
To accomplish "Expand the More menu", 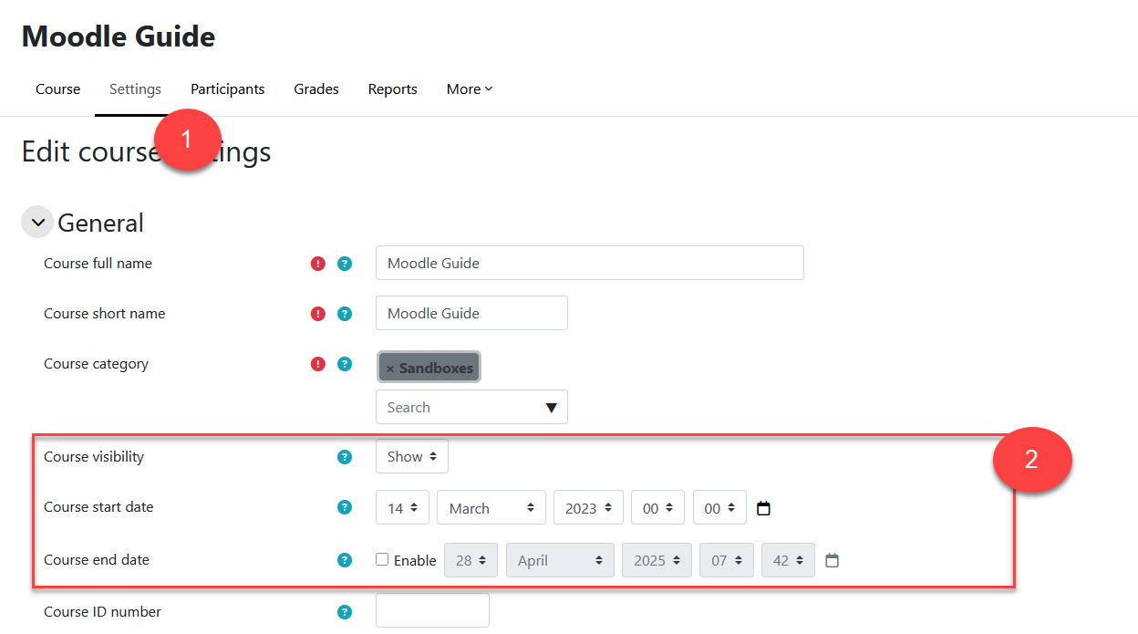I will tap(470, 89).
